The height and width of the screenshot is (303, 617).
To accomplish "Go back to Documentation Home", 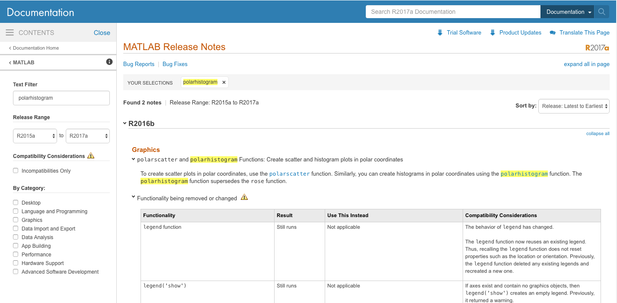I will [34, 48].
